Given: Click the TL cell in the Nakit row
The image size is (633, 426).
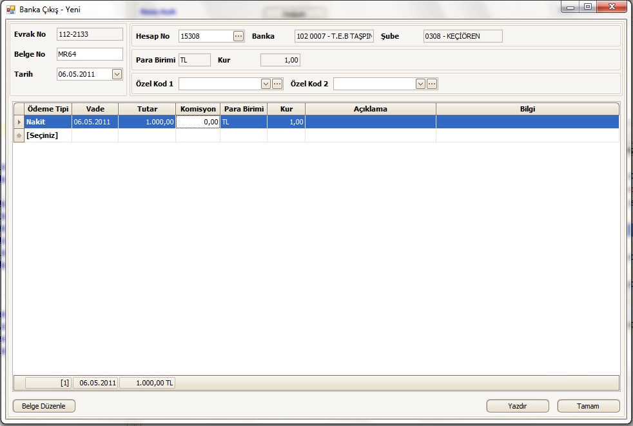Looking at the screenshot, I should point(244,122).
